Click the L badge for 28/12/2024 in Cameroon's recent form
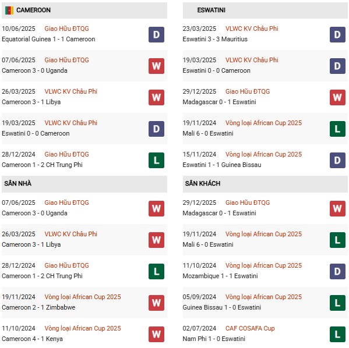Screen dimensions: 349x348 coord(156,160)
